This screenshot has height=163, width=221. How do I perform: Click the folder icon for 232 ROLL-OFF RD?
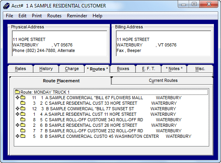coord(23,130)
